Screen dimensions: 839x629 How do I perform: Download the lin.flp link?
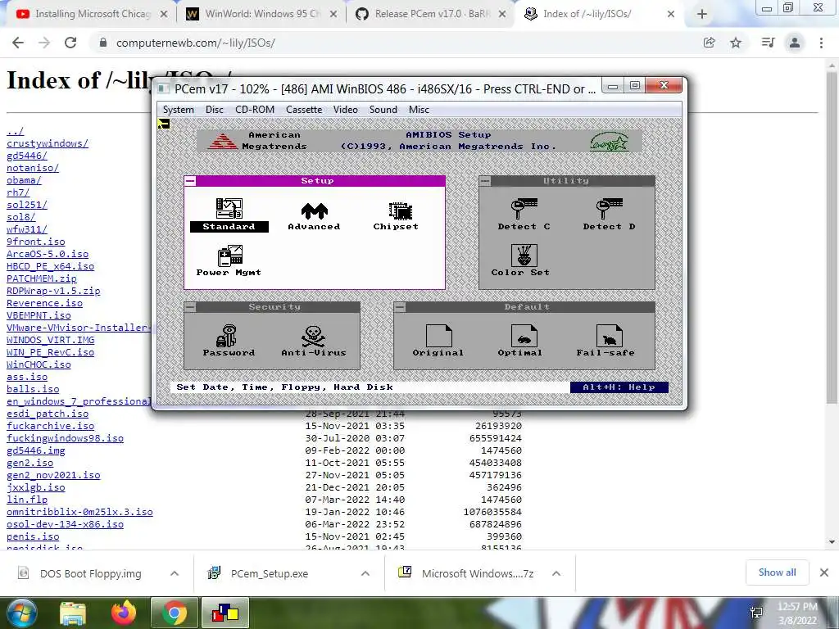click(x=27, y=500)
